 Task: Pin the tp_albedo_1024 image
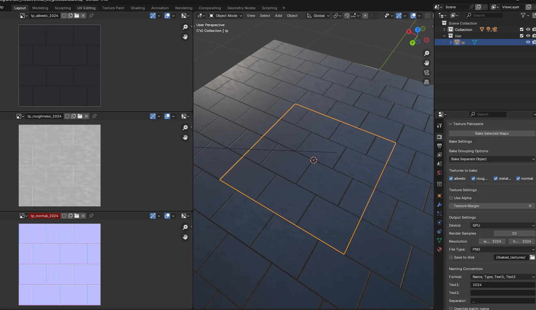click(91, 16)
